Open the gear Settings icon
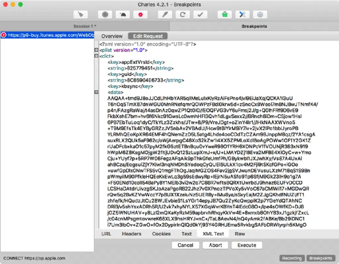This screenshot has height=264, width=339. click(x=260, y=15)
